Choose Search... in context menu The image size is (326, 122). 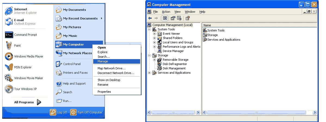point(117,57)
